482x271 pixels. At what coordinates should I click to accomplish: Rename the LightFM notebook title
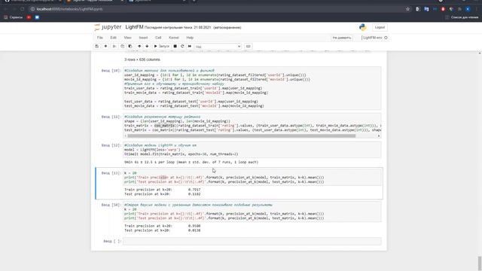point(134,27)
